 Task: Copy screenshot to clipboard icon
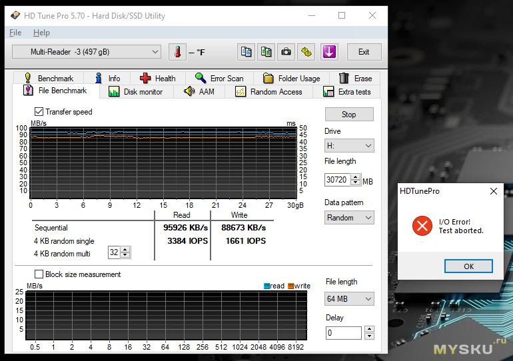pyautogui.click(x=266, y=52)
